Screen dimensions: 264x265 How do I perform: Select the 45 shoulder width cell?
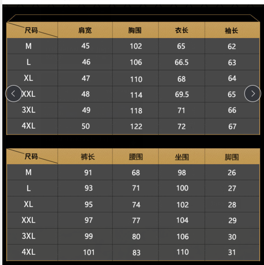coord(85,46)
